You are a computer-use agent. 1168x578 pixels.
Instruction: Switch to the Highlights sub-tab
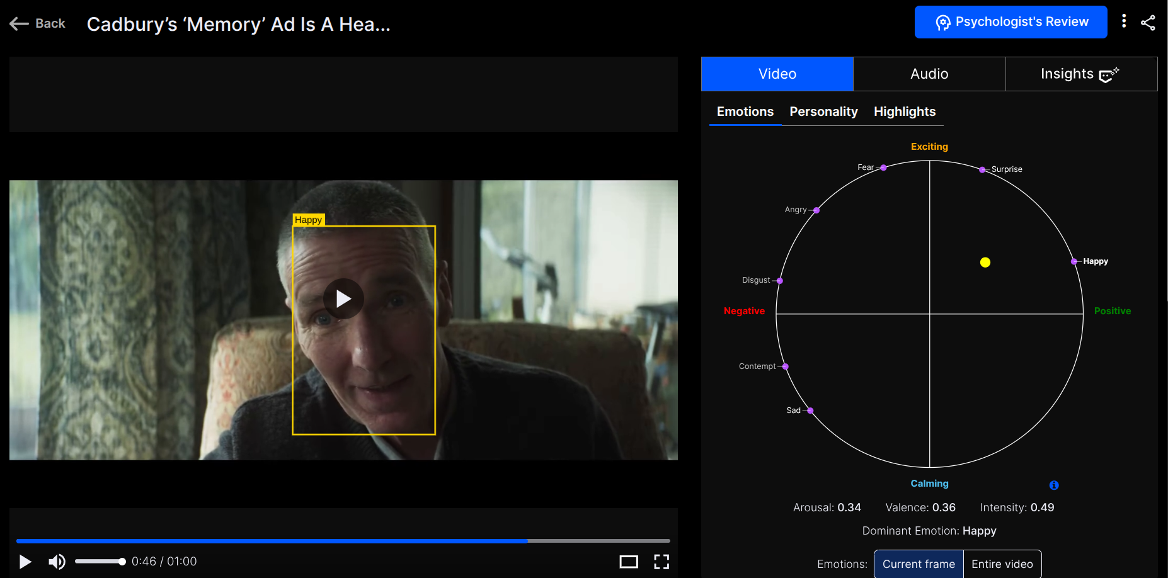(x=904, y=111)
